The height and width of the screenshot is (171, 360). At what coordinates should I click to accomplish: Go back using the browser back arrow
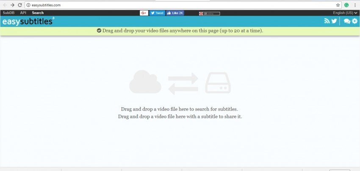(x=4, y=5)
